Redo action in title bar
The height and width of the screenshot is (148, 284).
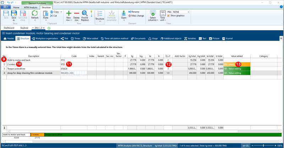12,2
